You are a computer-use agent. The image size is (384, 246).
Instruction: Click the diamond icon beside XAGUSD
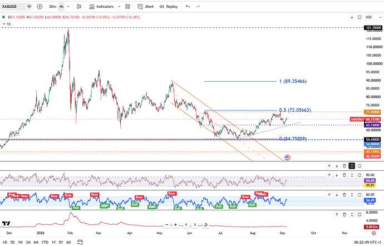[29, 7]
